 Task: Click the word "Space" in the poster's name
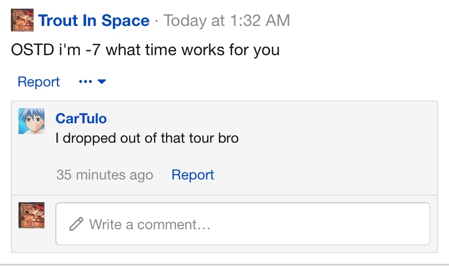(125, 21)
